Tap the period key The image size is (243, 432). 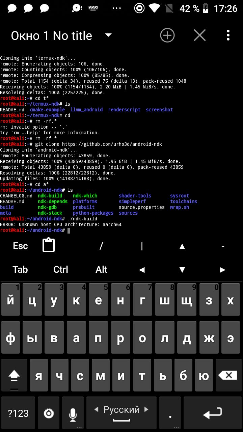(170, 413)
